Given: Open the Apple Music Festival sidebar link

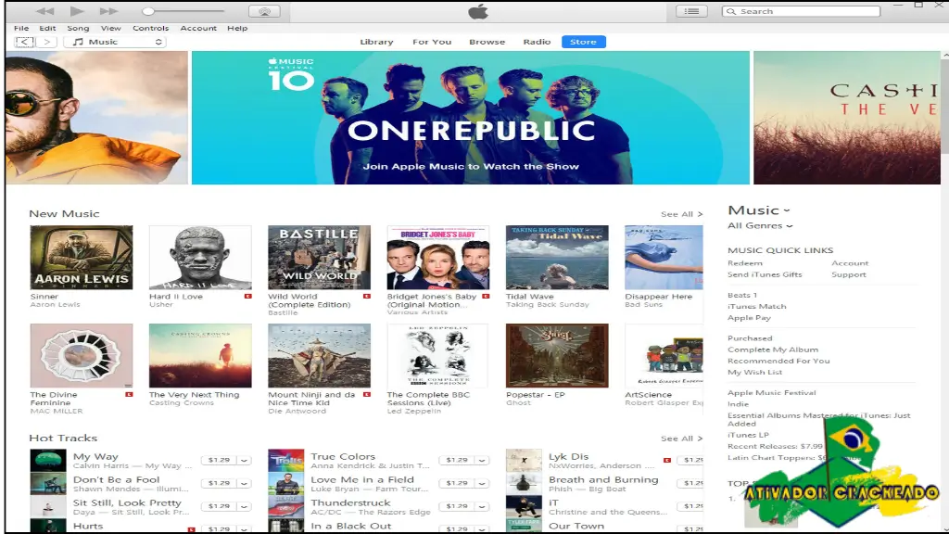Looking at the screenshot, I should point(772,392).
